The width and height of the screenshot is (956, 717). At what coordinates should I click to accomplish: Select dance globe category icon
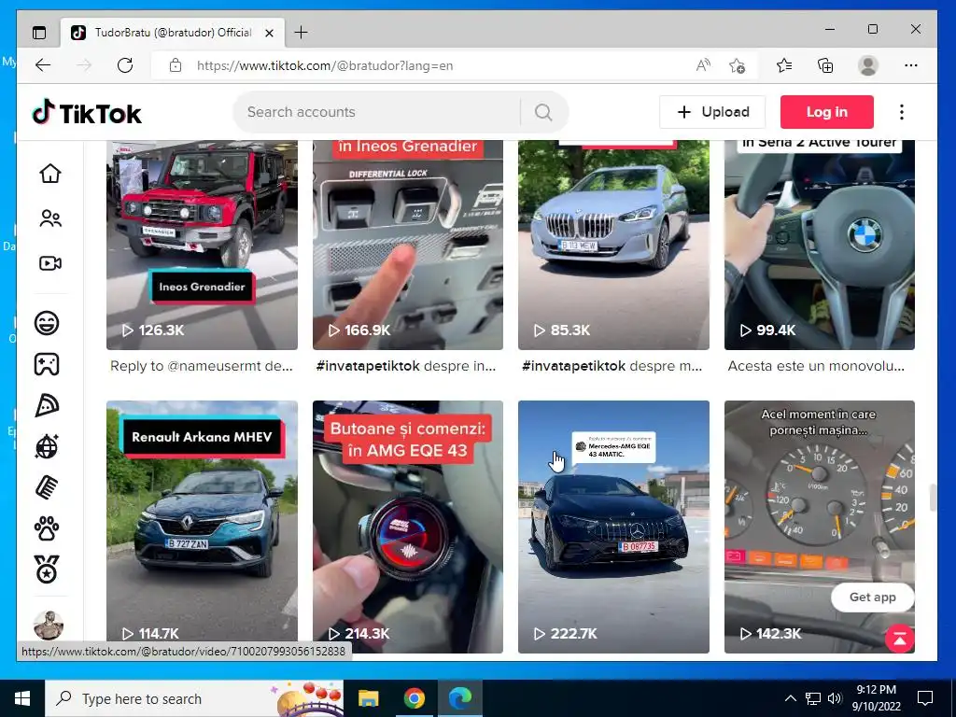(x=47, y=447)
